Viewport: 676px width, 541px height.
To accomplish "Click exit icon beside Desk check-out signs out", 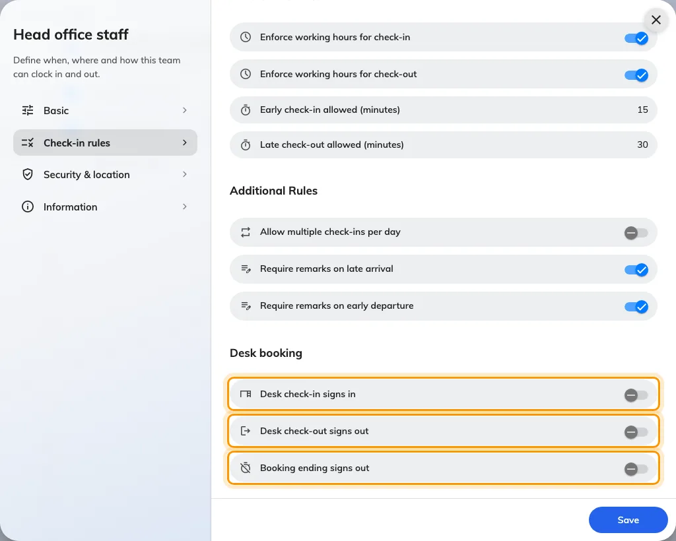I will [x=246, y=431].
